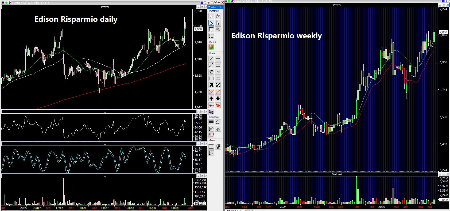Insert an up arrow marker
This screenshot has height=211, width=450.
pos(211,98)
